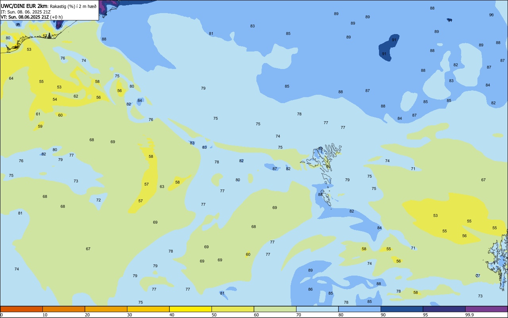
Task: Click the '90' humidity value on the map
Action: click(491, 15)
